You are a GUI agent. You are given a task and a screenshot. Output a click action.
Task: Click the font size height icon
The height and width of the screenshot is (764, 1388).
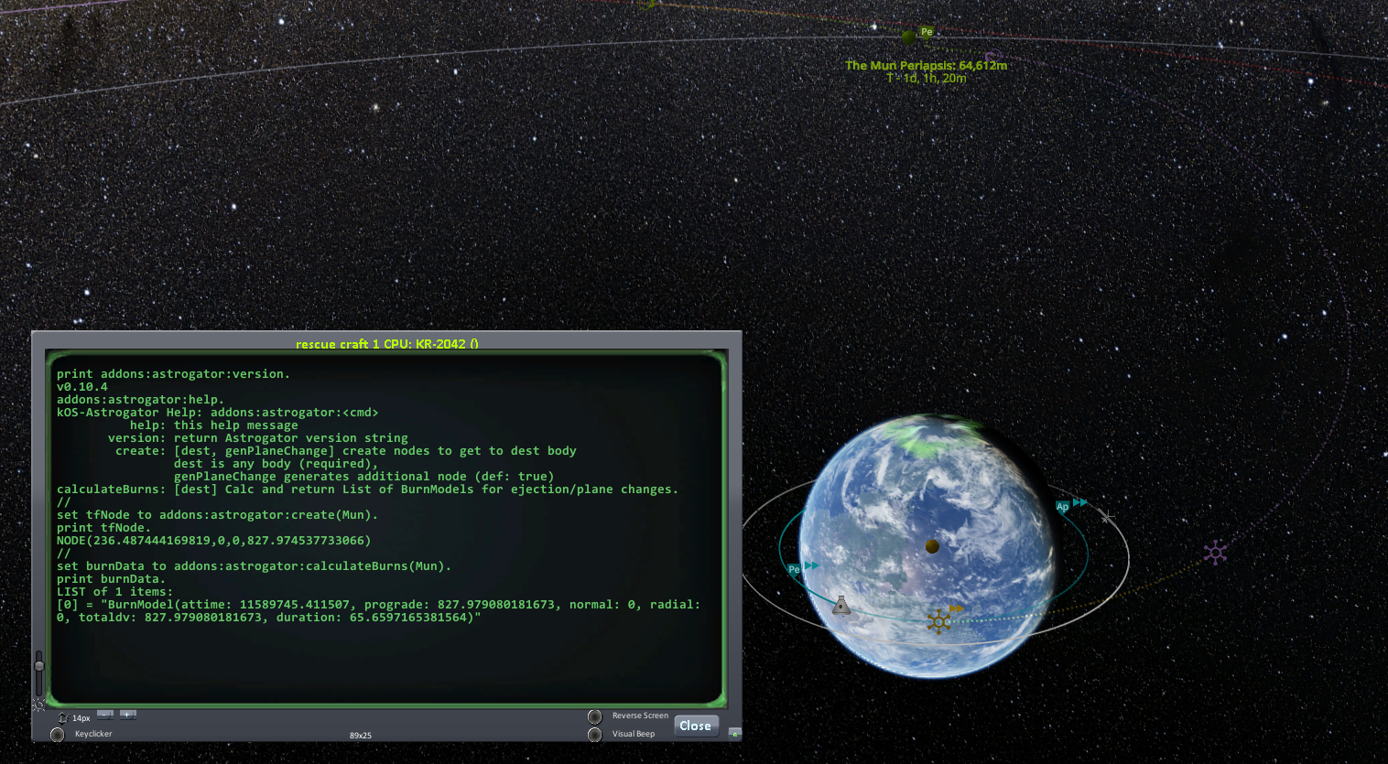(63, 718)
